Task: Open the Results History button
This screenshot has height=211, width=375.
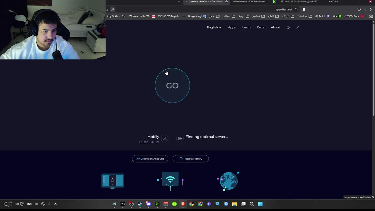Action: point(190,159)
